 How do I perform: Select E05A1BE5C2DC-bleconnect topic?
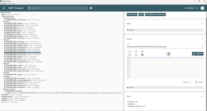[x=15, y=51]
